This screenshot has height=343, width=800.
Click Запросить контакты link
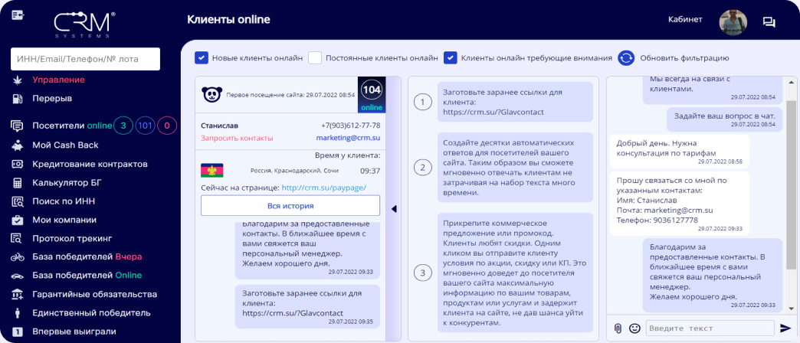[x=237, y=138]
